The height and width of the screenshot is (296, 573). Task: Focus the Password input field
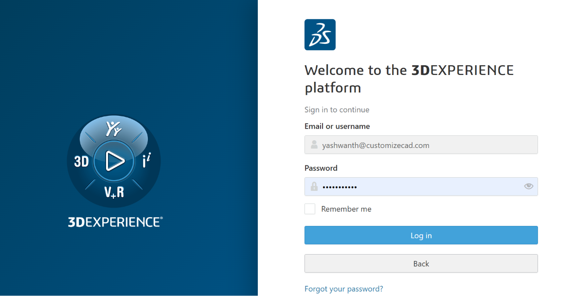point(421,186)
